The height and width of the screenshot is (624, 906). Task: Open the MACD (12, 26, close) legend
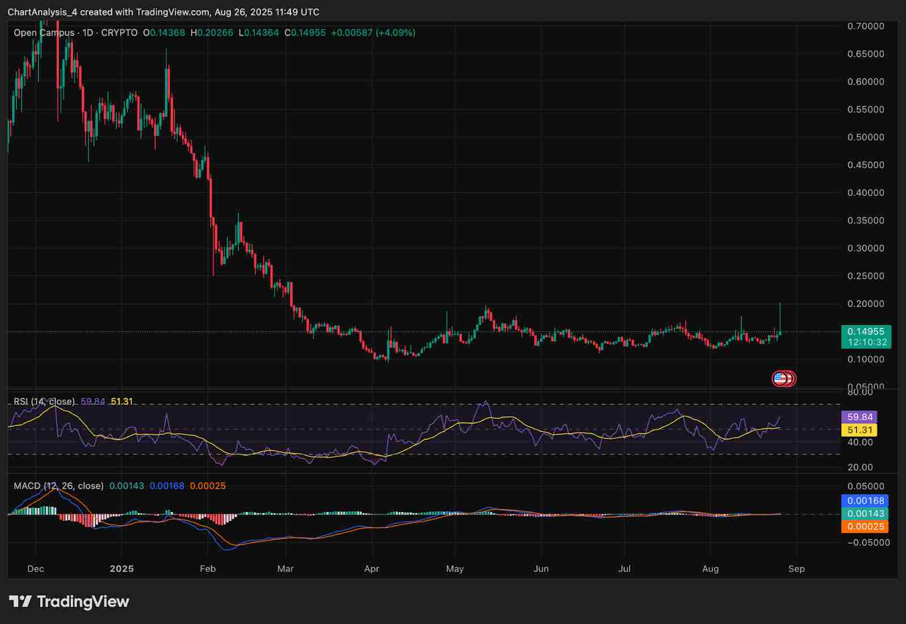(x=58, y=486)
